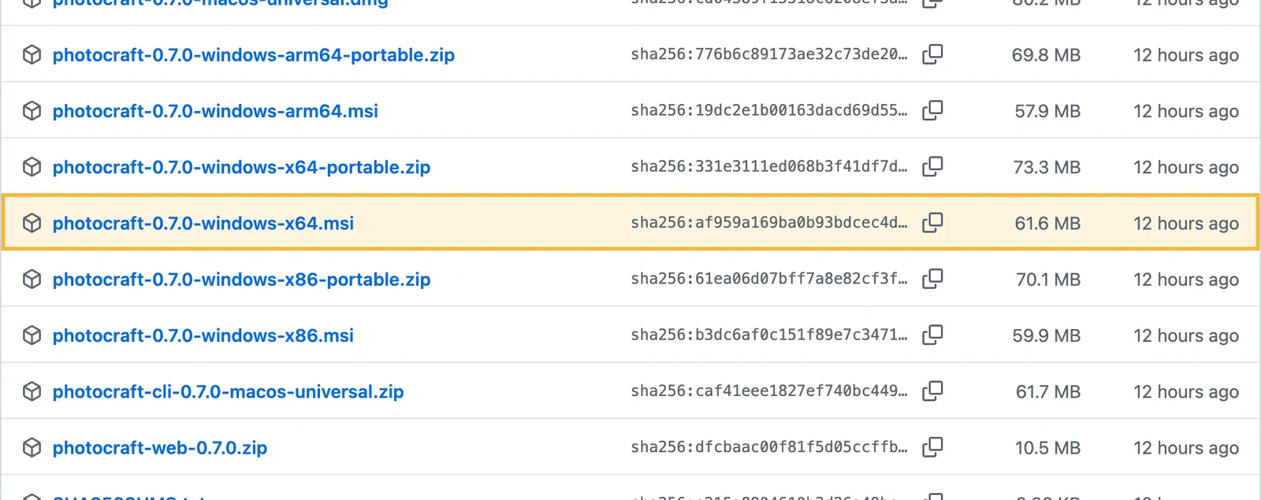Select hash text sha256:b3dc6af0c151f89e7c3471…
This screenshot has width=1261, height=500.
pyautogui.click(x=769, y=335)
